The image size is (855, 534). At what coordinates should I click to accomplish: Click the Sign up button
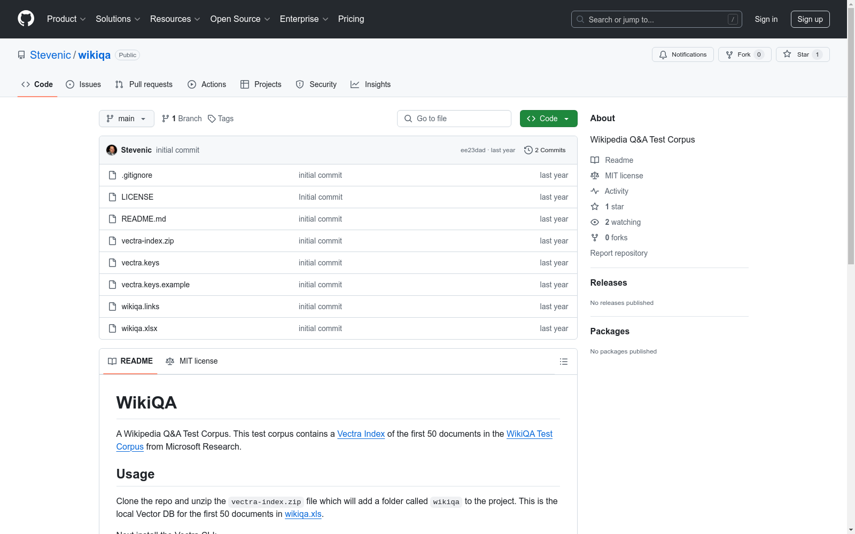point(810,19)
